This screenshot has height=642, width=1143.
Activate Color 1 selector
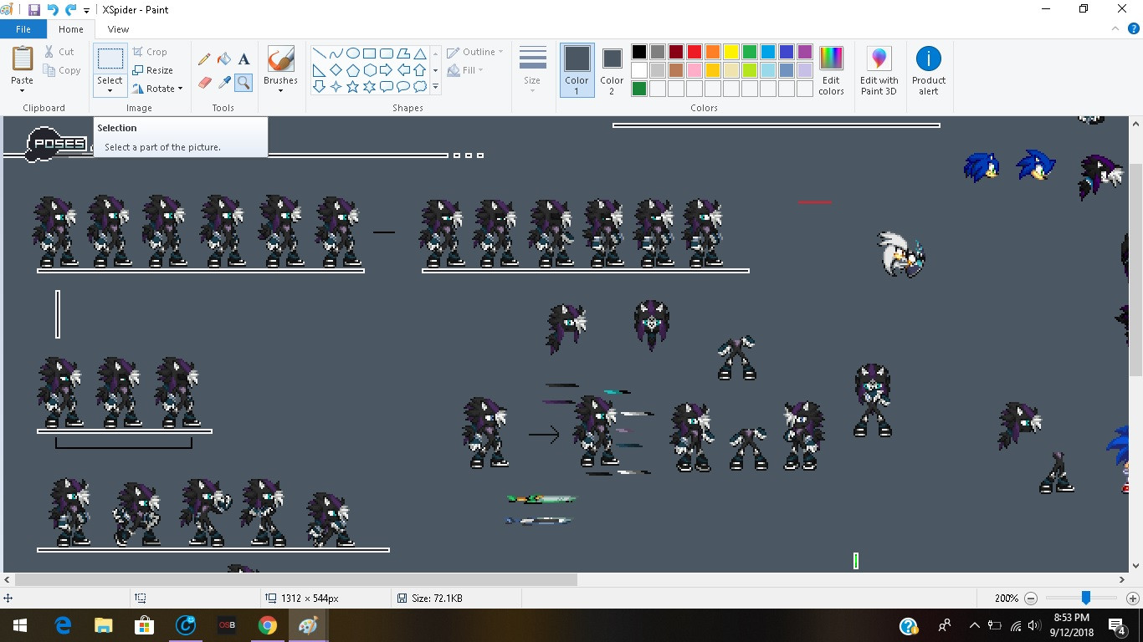point(577,70)
